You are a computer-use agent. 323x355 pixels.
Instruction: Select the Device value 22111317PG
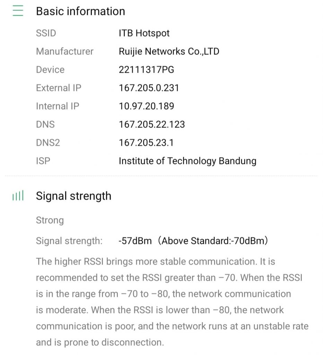click(146, 70)
